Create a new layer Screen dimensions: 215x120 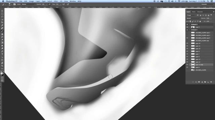(x=208, y=82)
